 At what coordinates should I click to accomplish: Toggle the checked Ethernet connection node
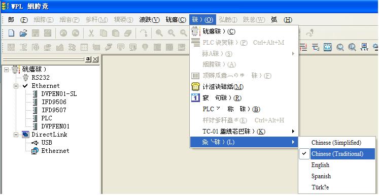click(x=42, y=86)
